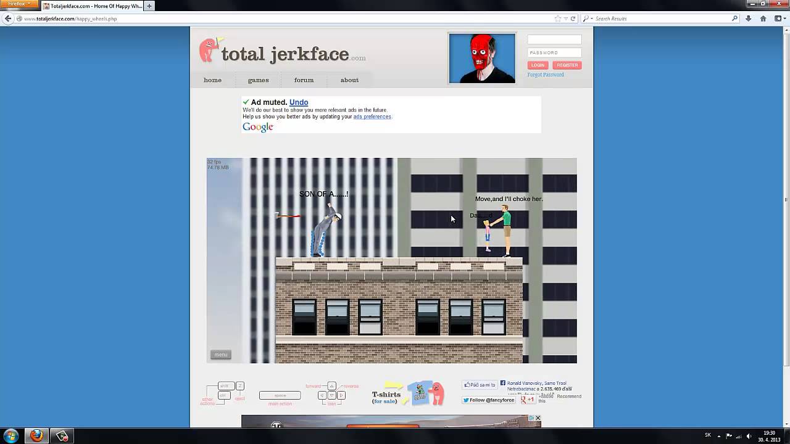The image size is (790, 444).
Task: Reload the page with the refresh icon
Action: 573,18
